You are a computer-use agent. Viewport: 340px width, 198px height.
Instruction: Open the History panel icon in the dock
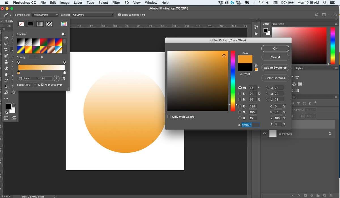(x=256, y=27)
